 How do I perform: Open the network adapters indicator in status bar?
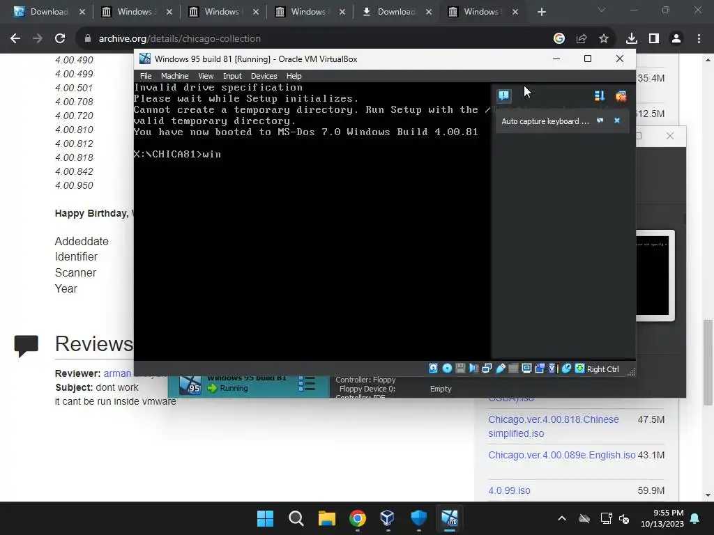[x=487, y=369]
